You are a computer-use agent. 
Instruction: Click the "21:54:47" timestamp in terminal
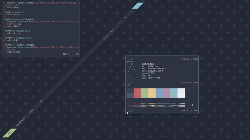[186, 110]
